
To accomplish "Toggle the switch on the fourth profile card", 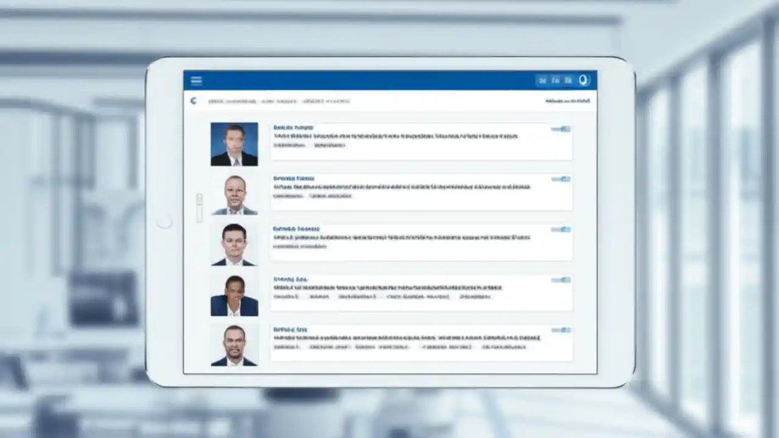I will coord(560,279).
